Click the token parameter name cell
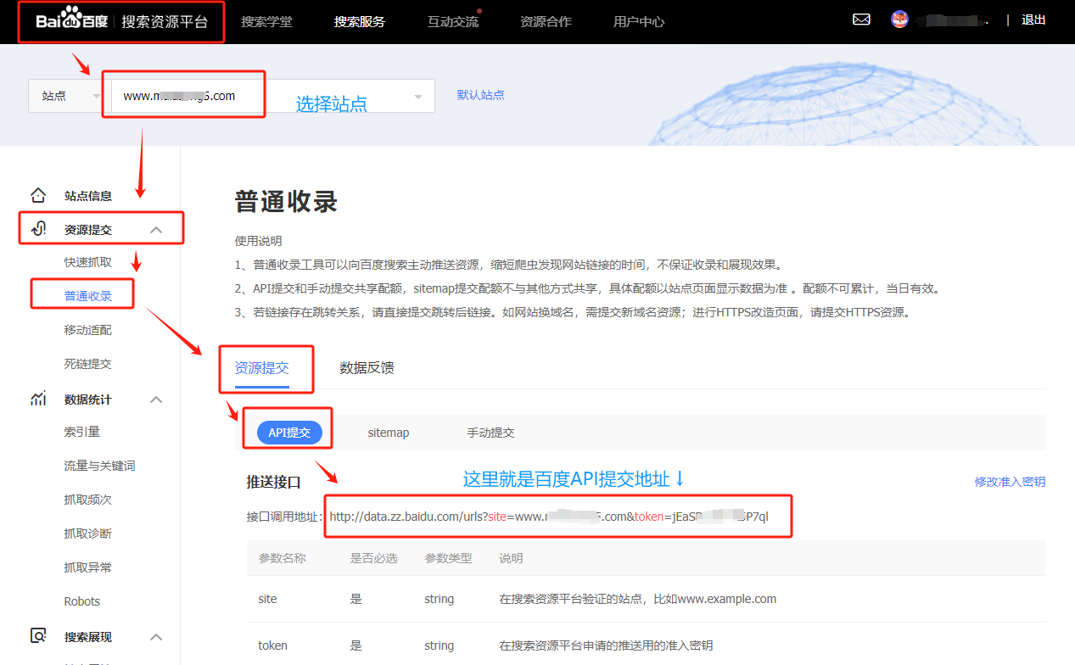This screenshot has height=665, width=1075. click(x=273, y=645)
